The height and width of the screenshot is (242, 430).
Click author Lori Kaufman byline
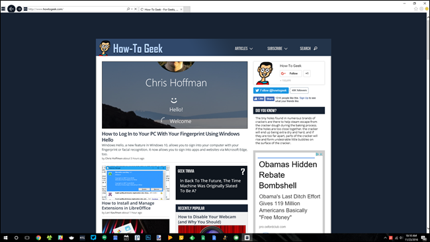113,213
